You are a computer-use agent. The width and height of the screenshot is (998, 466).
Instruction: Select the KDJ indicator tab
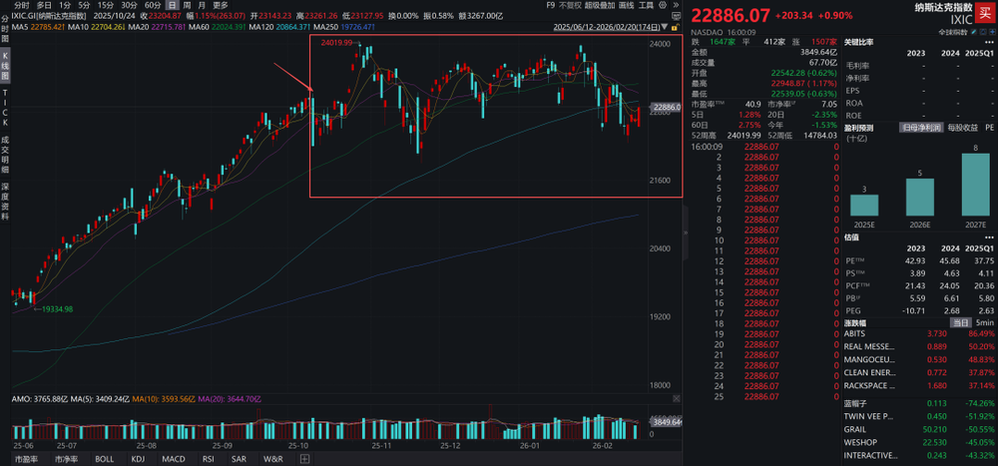point(138,459)
